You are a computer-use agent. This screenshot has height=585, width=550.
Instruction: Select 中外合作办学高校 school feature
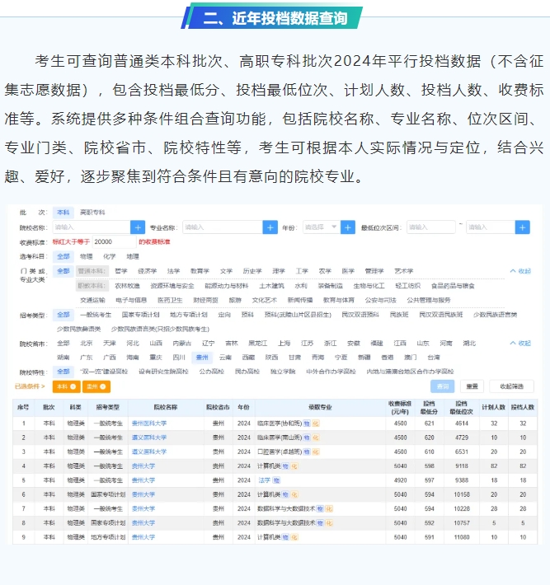click(x=331, y=372)
